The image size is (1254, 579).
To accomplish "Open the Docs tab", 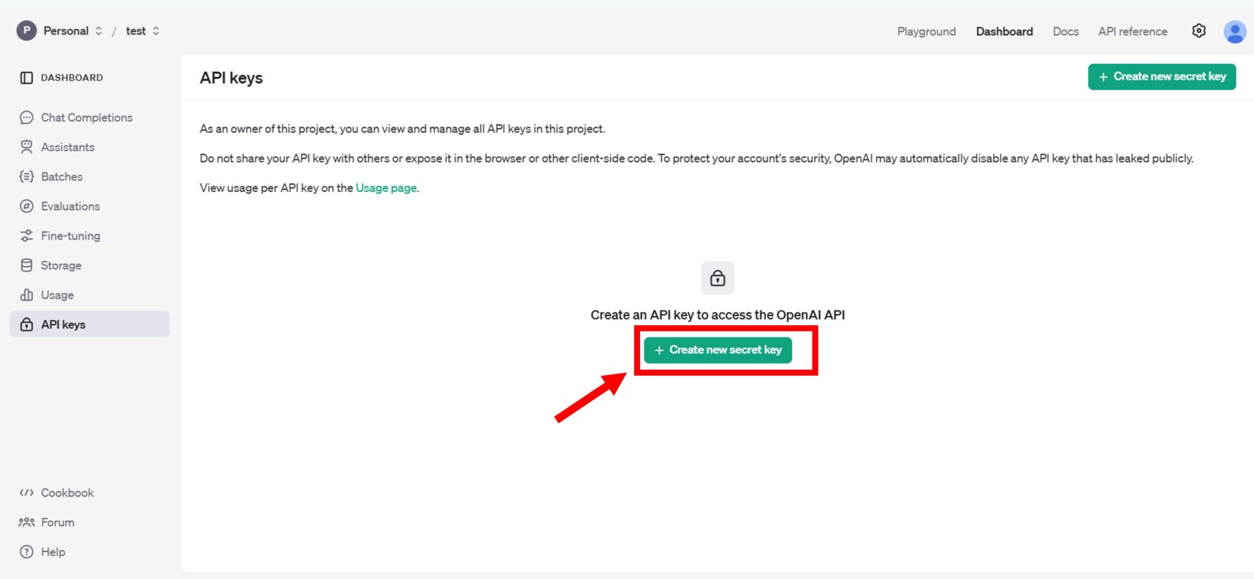I will coord(1065,31).
